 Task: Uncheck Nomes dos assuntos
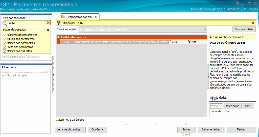coord(5,51)
